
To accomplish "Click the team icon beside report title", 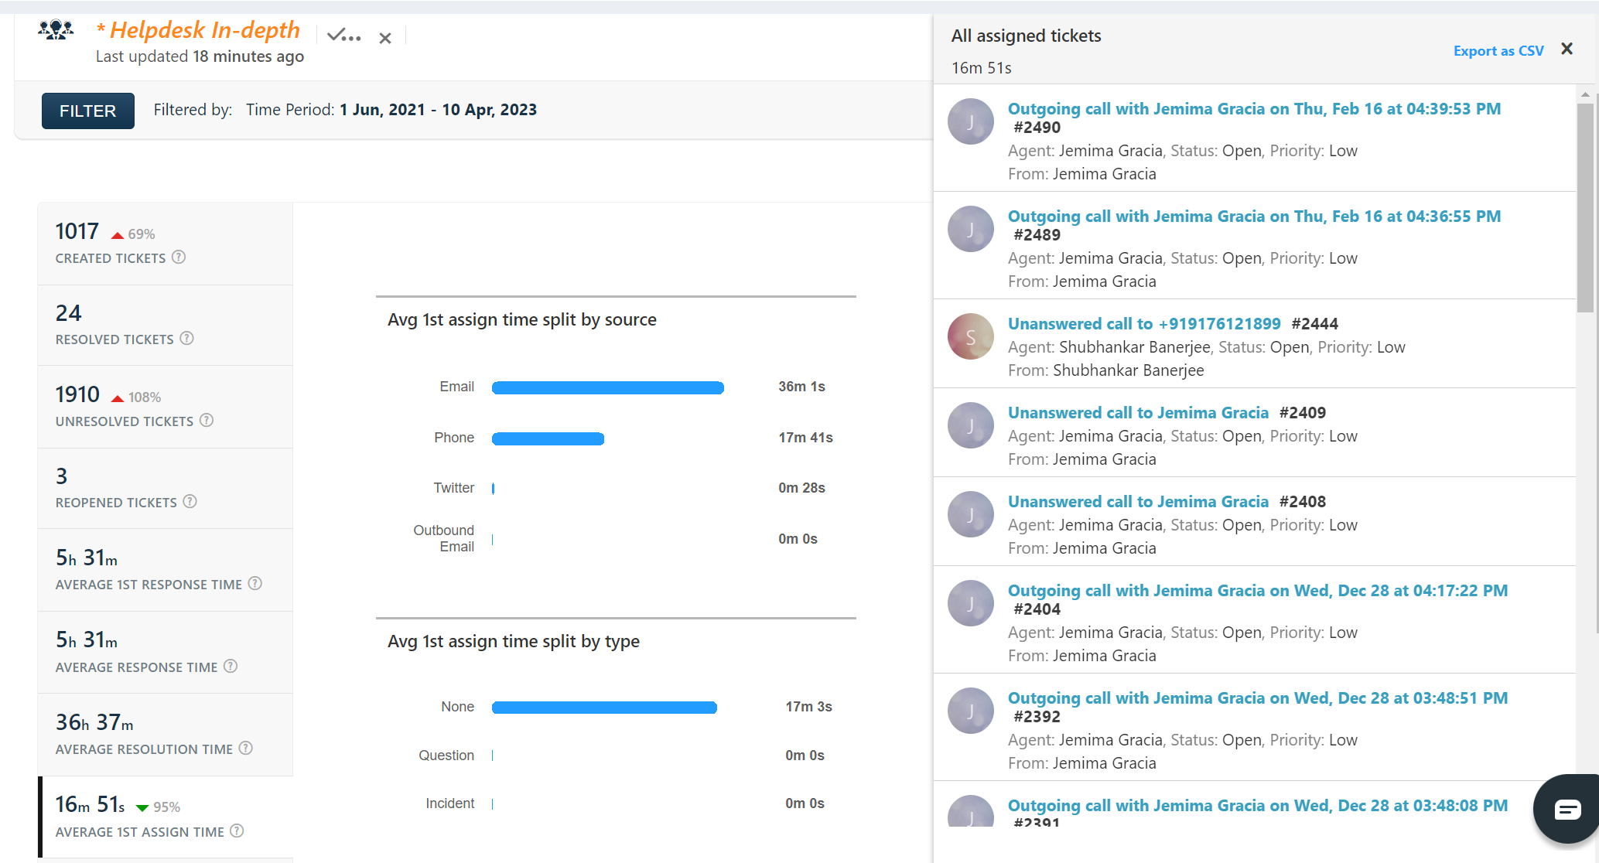I will pyautogui.click(x=56, y=31).
